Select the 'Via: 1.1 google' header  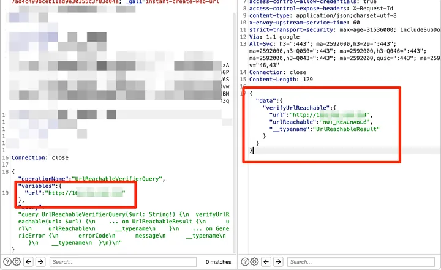274,37
